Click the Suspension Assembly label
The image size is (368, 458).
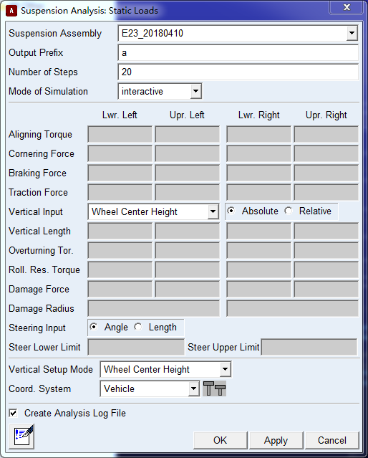click(55, 33)
